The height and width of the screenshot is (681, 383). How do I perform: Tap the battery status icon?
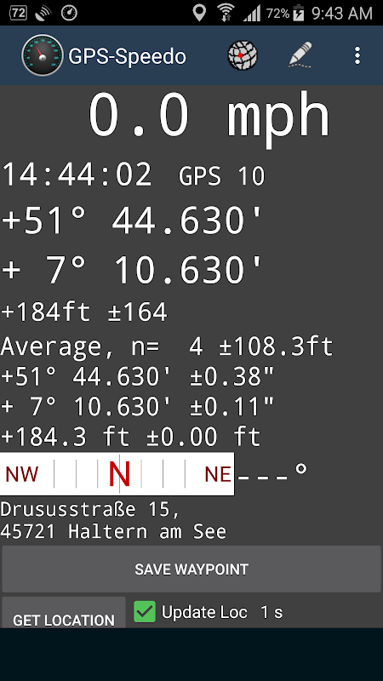[299, 13]
